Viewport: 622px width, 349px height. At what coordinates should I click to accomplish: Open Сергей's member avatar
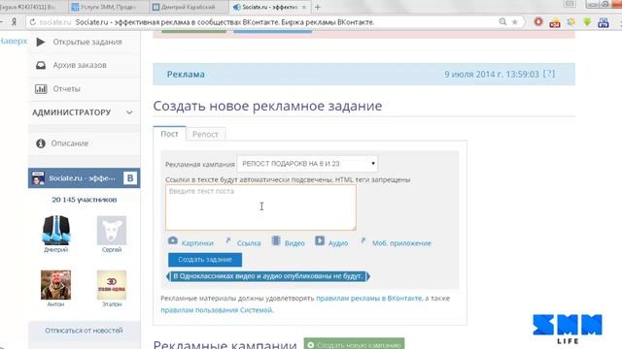pyautogui.click(x=112, y=231)
